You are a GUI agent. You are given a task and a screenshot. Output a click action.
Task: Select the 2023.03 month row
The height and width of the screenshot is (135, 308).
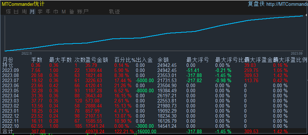pyautogui.click(x=154, y=101)
